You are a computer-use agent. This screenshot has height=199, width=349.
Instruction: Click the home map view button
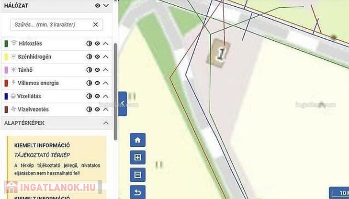(x=137, y=140)
